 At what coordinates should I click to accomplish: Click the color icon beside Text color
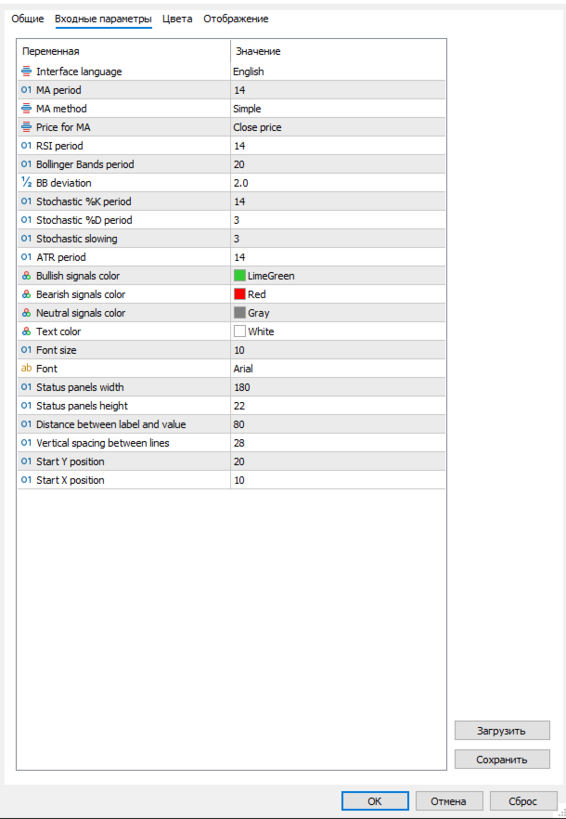point(26,331)
